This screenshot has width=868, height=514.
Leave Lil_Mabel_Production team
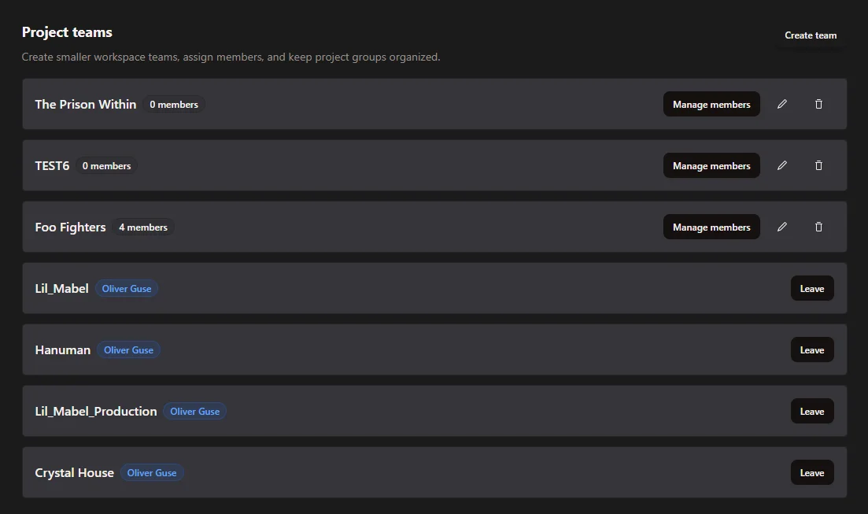click(811, 411)
